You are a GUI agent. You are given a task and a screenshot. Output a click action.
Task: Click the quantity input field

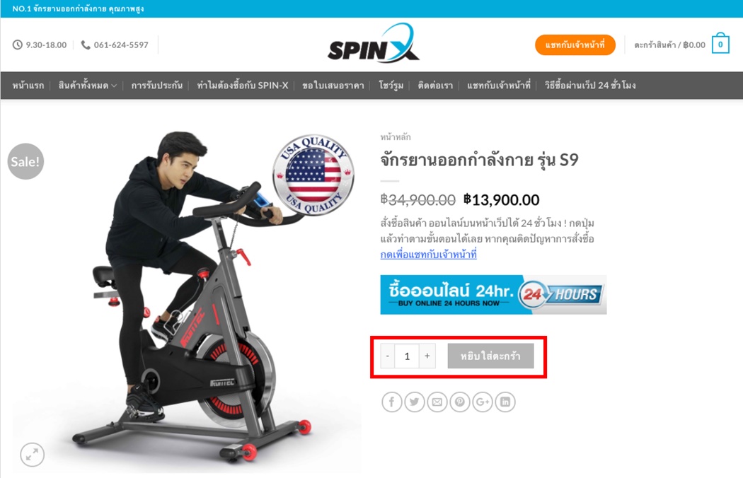click(x=407, y=356)
